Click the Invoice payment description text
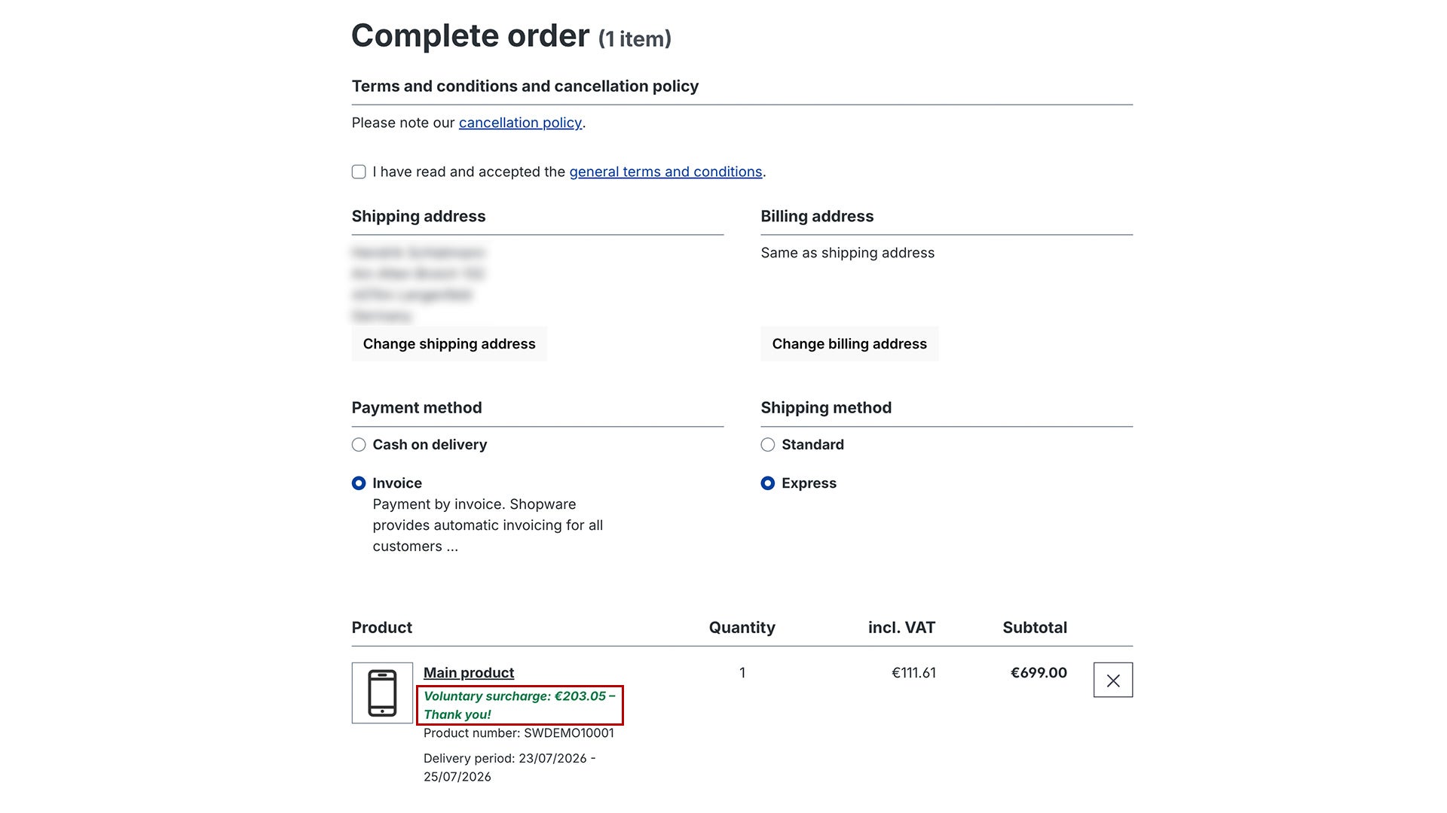This screenshot has width=1447, height=813. click(488, 525)
